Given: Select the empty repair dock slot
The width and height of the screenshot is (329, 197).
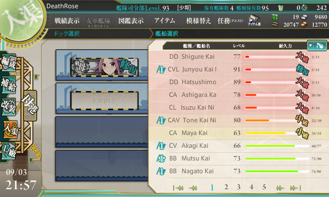Looking at the screenshot, I should (x=104, y=101).
